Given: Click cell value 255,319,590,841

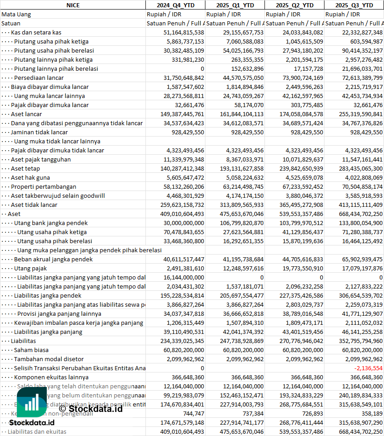Looking at the screenshot, I should point(361,114).
